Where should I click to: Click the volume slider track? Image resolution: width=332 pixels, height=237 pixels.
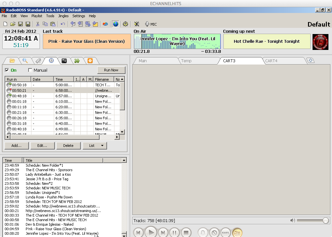(x=310, y=220)
